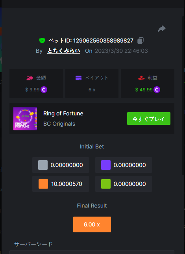This screenshot has width=185, height=254.
Task: Click the orange bet amount 10.0000570
Action: pyautogui.click(x=67, y=184)
